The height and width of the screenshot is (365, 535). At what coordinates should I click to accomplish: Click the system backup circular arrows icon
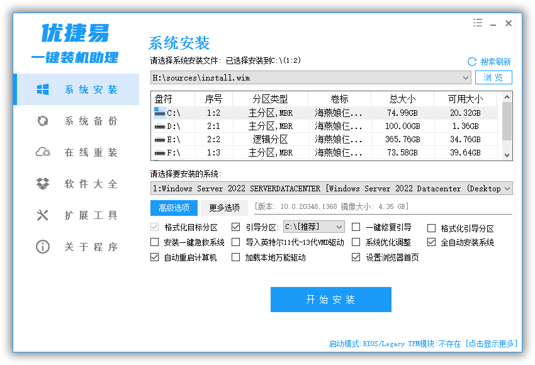43,121
